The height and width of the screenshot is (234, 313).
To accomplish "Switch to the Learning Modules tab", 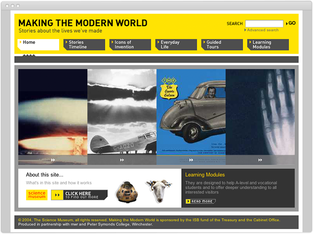I will pyautogui.click(x=268, y=44).
